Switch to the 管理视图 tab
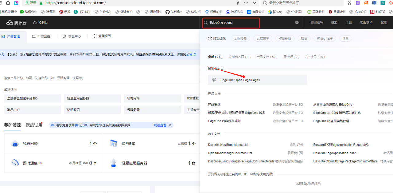This screenshot has width=393, height=193. coord(102,36)
